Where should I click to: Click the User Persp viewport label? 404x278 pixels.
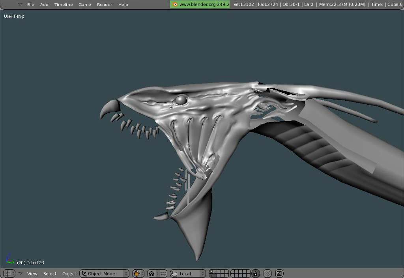point(14,16)
